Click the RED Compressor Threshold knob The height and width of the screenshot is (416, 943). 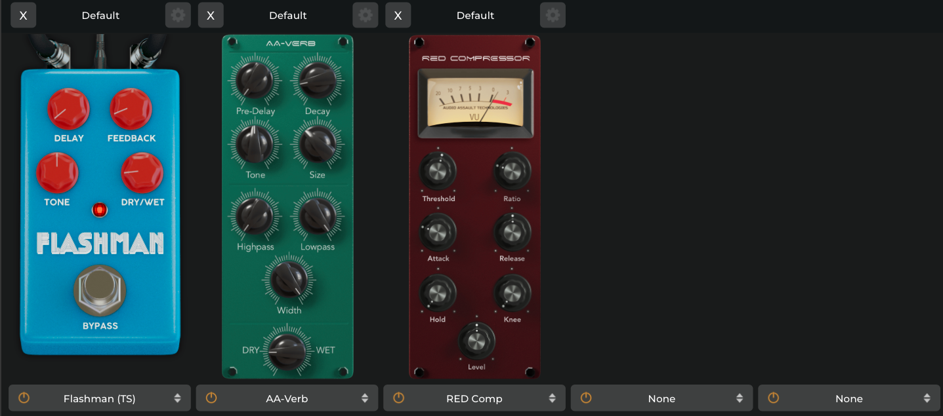(x=438, y=171)
